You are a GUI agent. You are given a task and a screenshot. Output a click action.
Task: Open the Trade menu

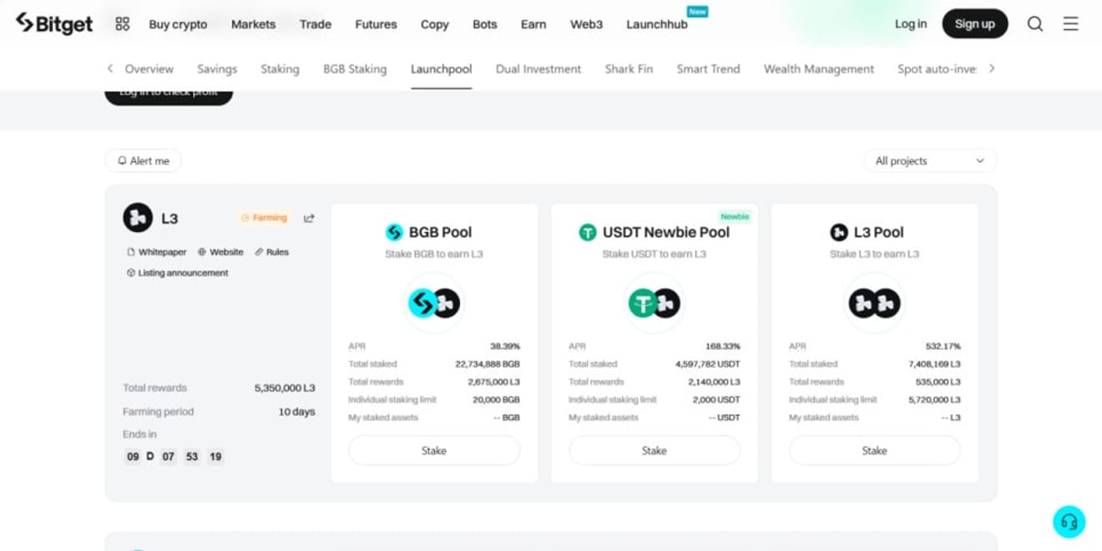click(x=316, y=24)
